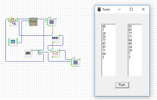Select 71 in the right sorted list
The width and height of the screenshot is (157, 100).
click(130, 37)
